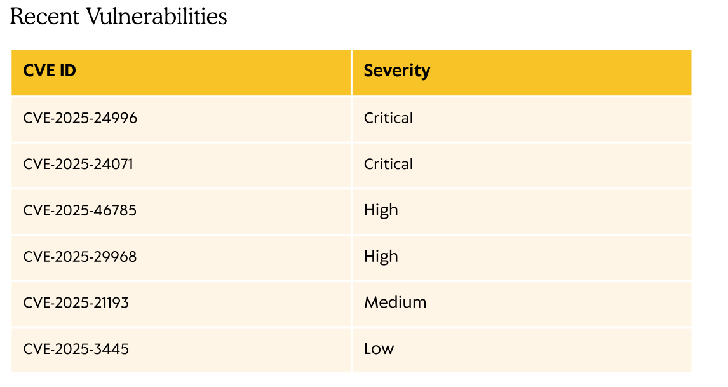The image size is (728, 387).
Task: Click the divider between the column headers
Action: point(351,72)
